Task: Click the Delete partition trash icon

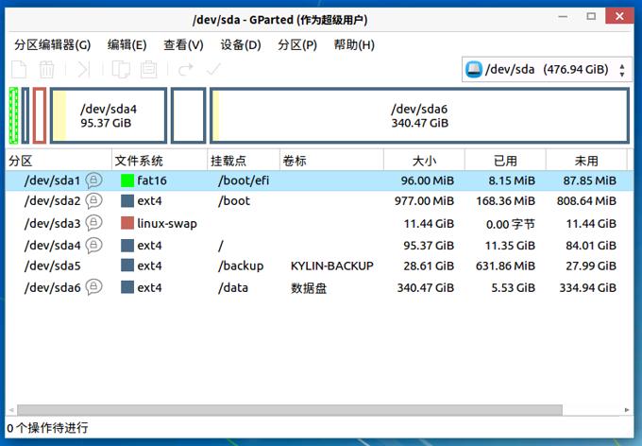Action: (46, 69)
